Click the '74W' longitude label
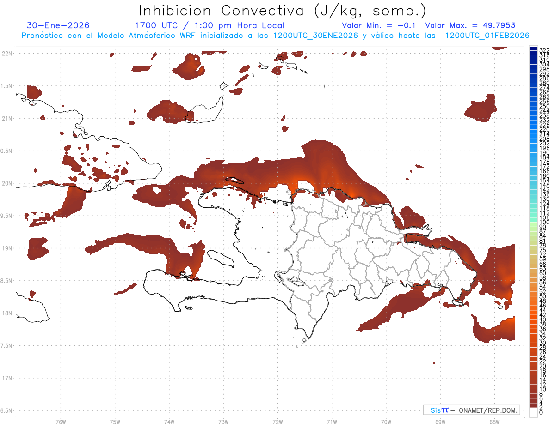This screenshot has height=428, width=555. pyautogui.click(x=169, y=422)
